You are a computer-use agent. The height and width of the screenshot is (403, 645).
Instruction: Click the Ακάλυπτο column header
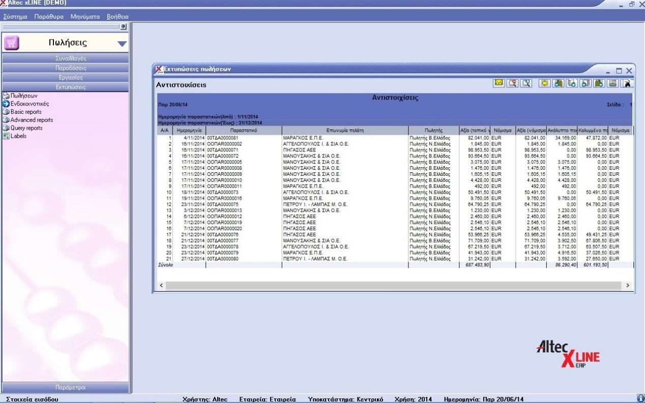point(562,131)
